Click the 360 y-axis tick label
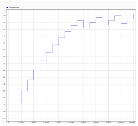Screen dimensions: 138x126 (4, 70)
